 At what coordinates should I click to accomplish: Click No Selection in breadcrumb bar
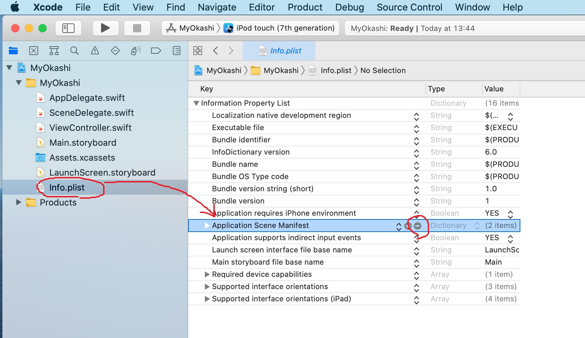pyautogui.click(x=383, y=70)
